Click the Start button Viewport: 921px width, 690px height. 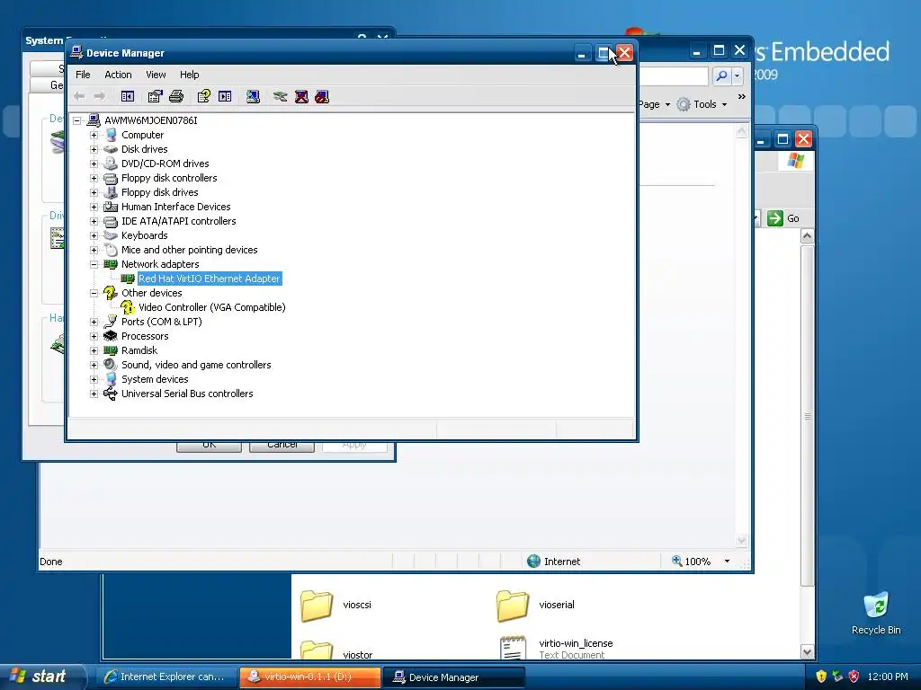[43, 677]
